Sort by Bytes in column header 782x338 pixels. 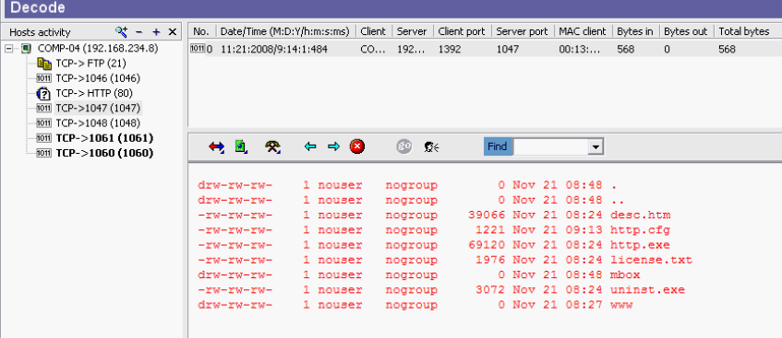[x=635, y=31]
